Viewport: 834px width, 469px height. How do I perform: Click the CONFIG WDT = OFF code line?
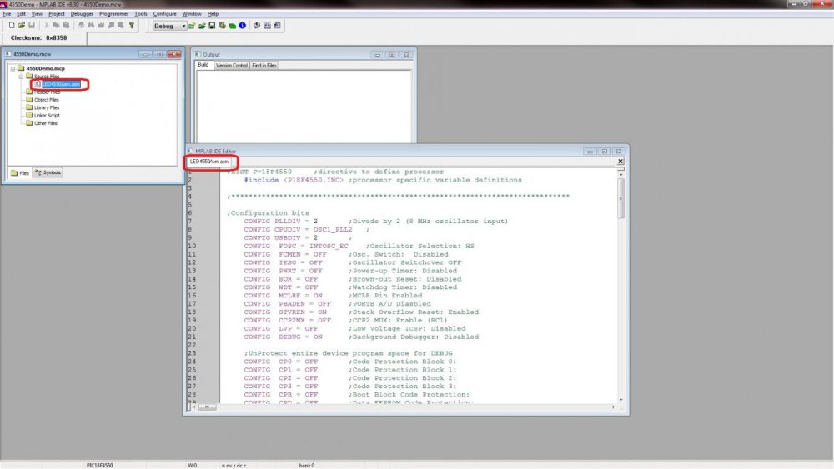point(350,287)
